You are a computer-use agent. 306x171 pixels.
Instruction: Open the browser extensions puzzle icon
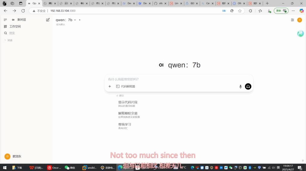pyautogui.click(x=250, y=11)
